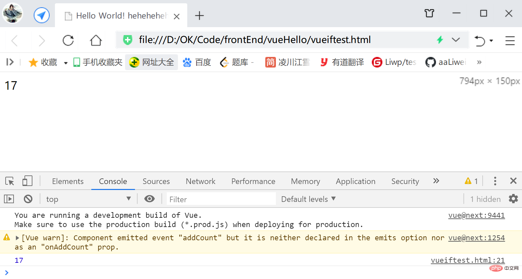Open the skin shirt icon

click(x=429, y=13)
